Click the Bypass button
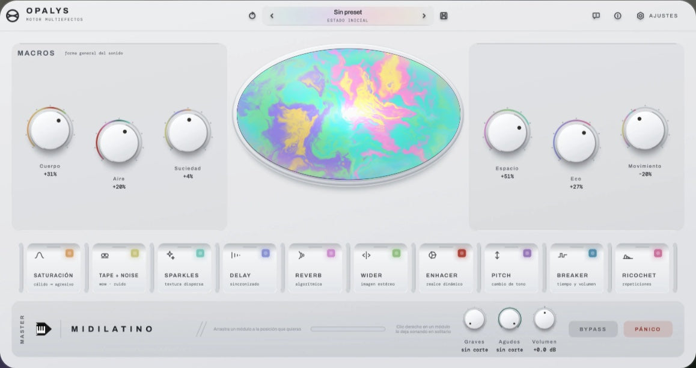Image resolution: width=696 pixels, height=368 pixels. point(593,329)
